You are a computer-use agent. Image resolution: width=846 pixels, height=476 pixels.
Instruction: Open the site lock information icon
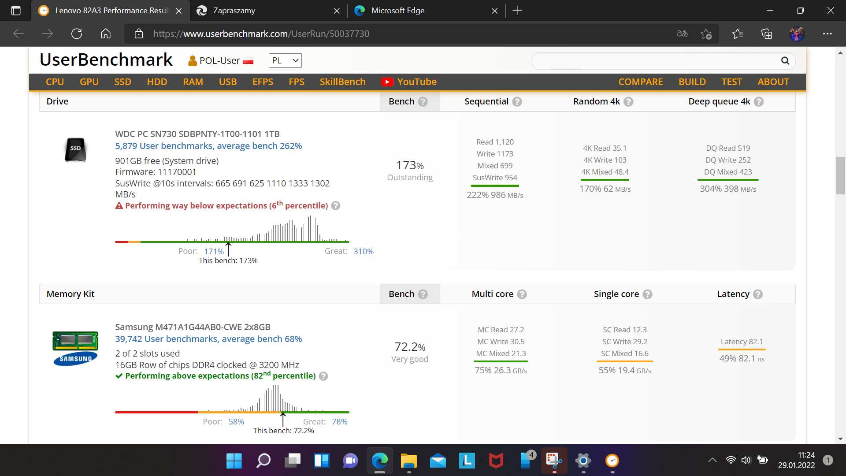tap(139, 34)
